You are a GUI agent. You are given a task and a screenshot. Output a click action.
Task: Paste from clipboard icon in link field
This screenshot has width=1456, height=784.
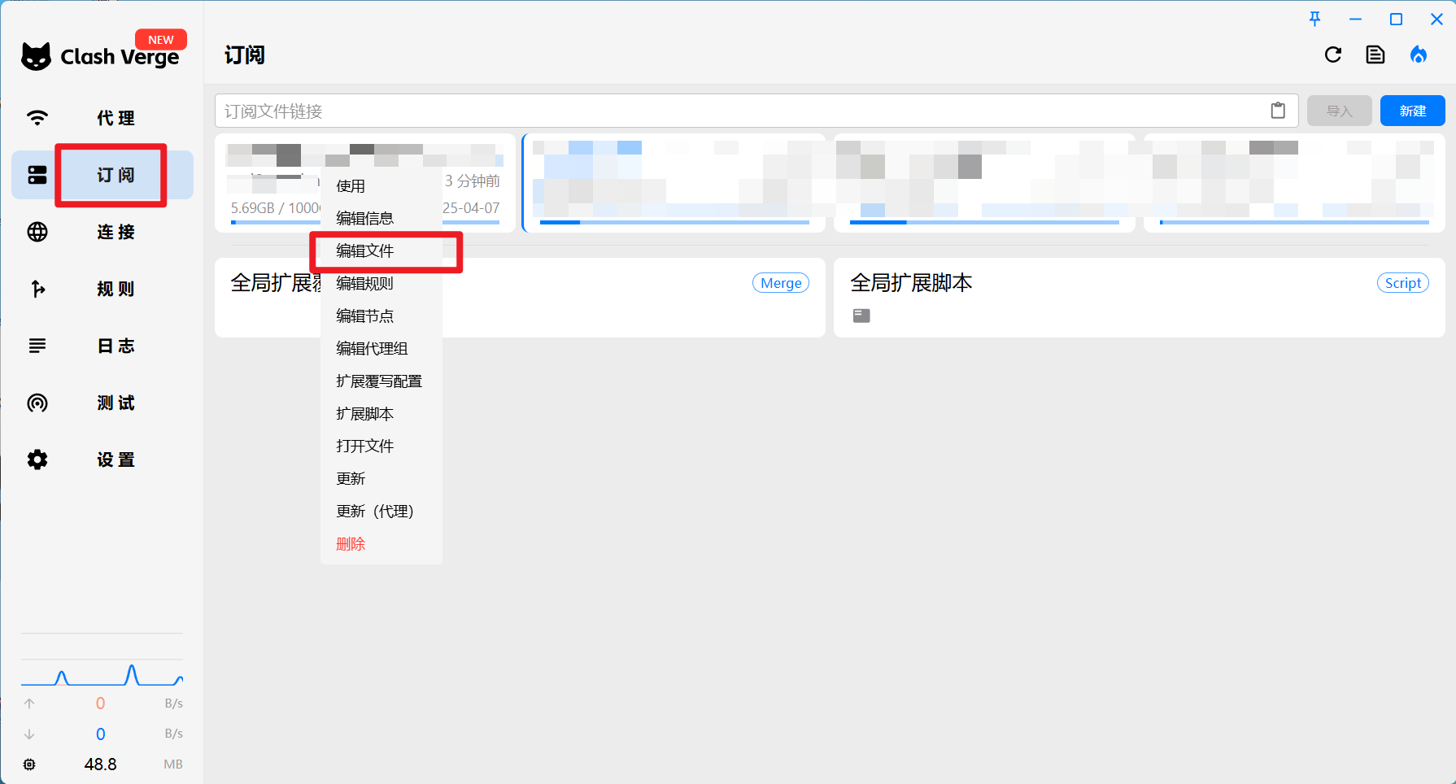[x=1278, y=111]
